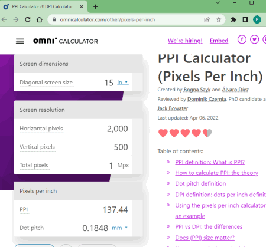Viewport: 266px width, 247px height.
Task: Go forward with the browser forward arrow
Action: tap(16, 19)
